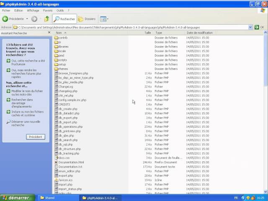This screenshot has width=268, height=201.
Task: Expand the address bar dropdown
Action: click(250, 27)
